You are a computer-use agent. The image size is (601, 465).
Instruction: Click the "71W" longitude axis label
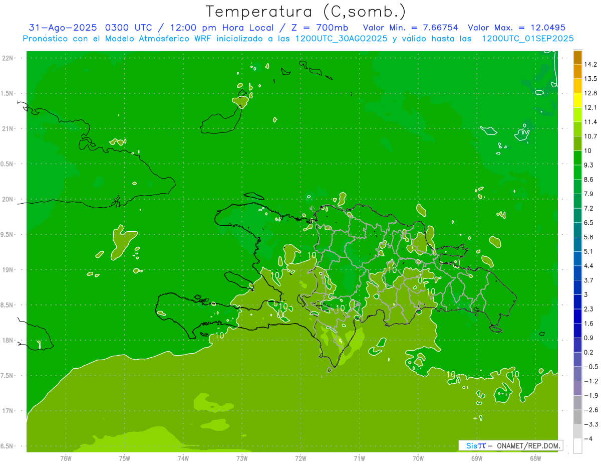point(359,458)
